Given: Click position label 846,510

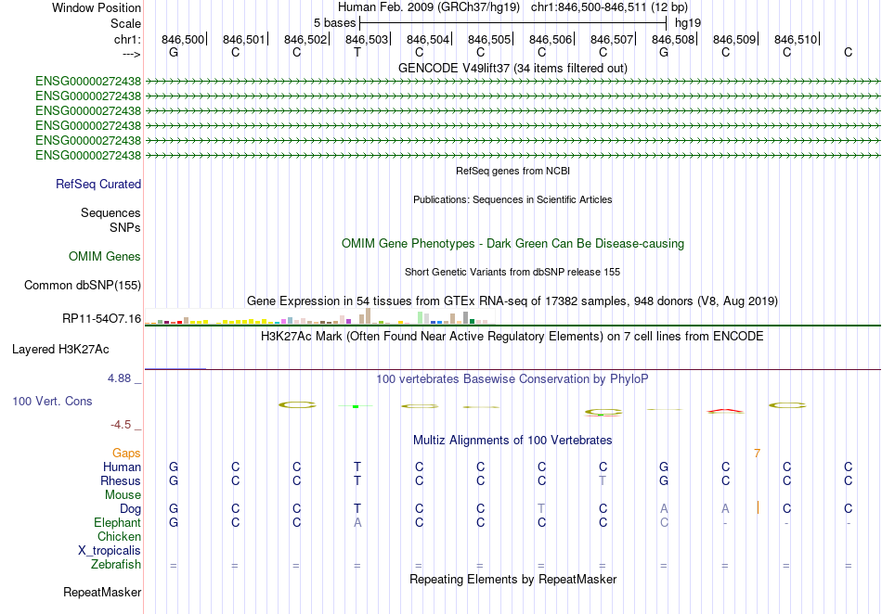Looking at the screenshot, I should point(796,39).
